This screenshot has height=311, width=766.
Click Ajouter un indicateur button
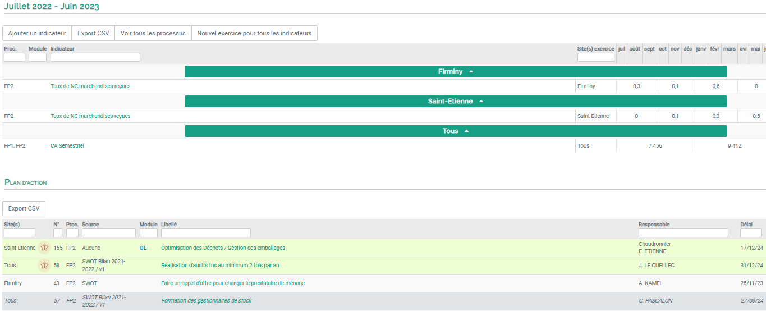pos(37,33)
